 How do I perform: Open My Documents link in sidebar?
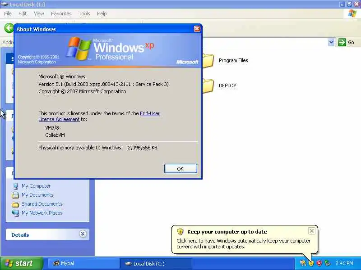(37, 195)
